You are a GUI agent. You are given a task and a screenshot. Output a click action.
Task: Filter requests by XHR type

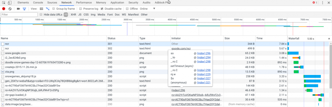73,15
